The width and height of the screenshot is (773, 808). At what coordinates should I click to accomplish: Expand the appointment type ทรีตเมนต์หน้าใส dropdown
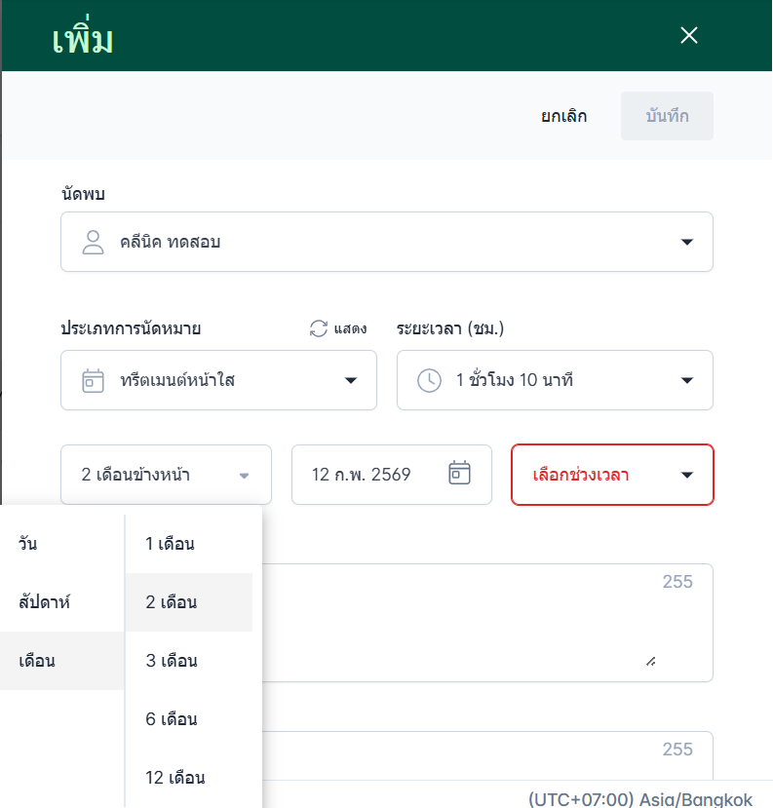click(351, 380)
